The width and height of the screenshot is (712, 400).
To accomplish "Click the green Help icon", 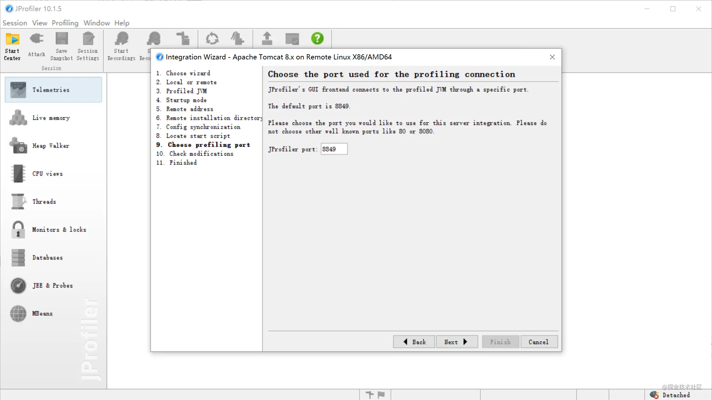I will (317, 38).
